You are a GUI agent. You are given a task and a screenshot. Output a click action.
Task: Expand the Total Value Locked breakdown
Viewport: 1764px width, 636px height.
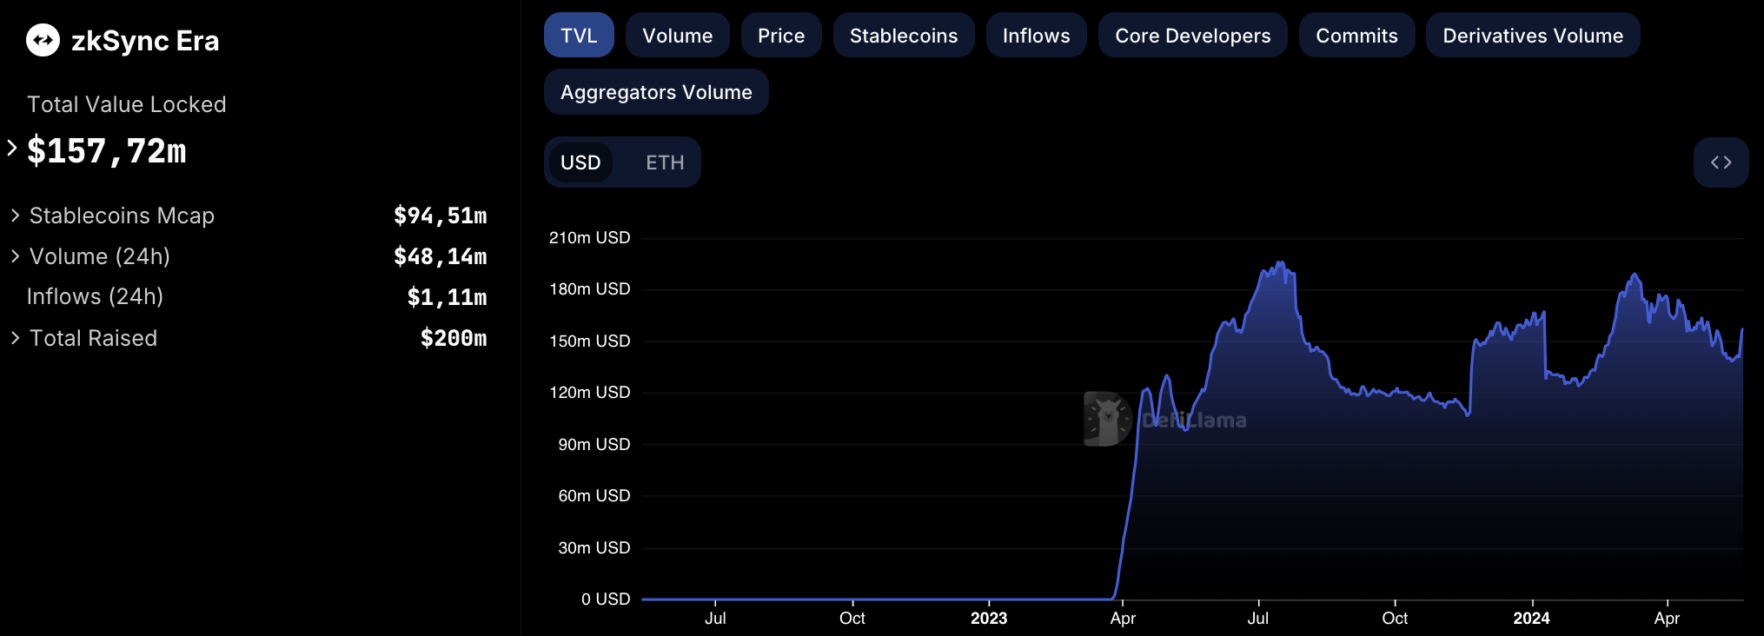coord(12,149)
